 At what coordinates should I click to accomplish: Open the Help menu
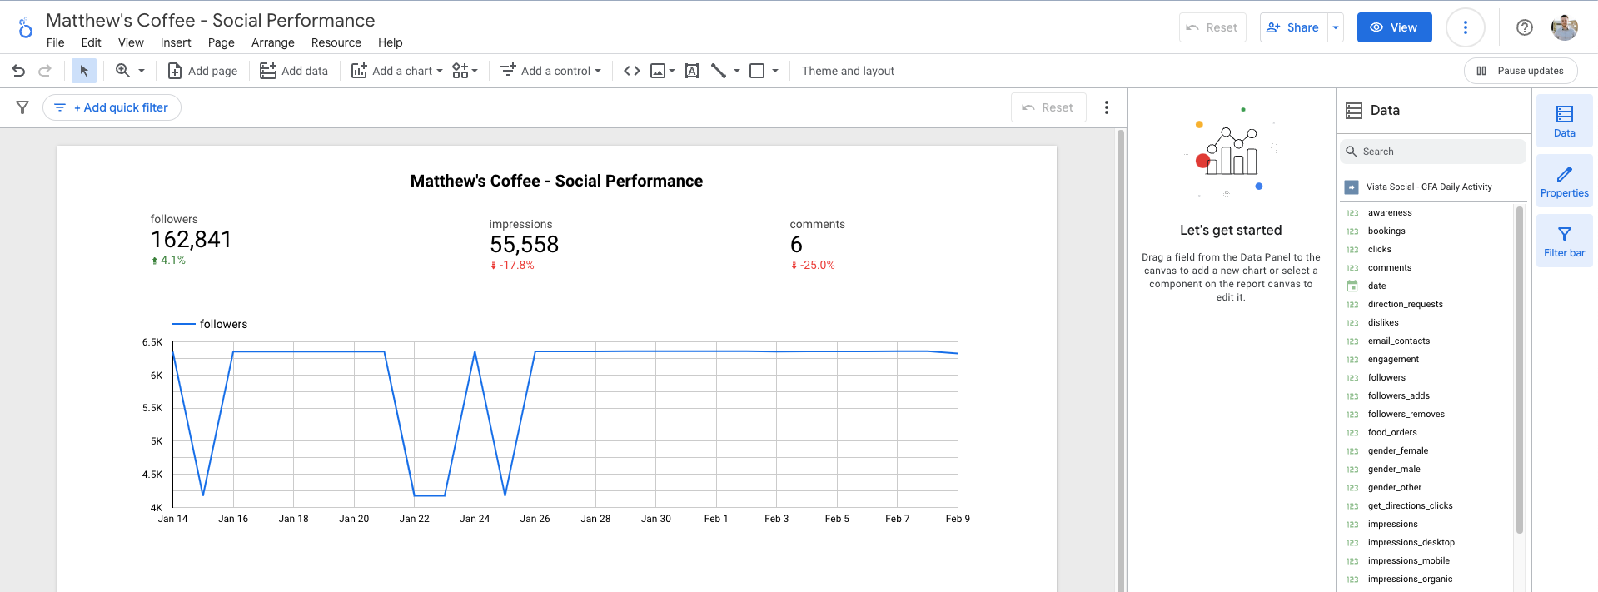tap(390, 42)
